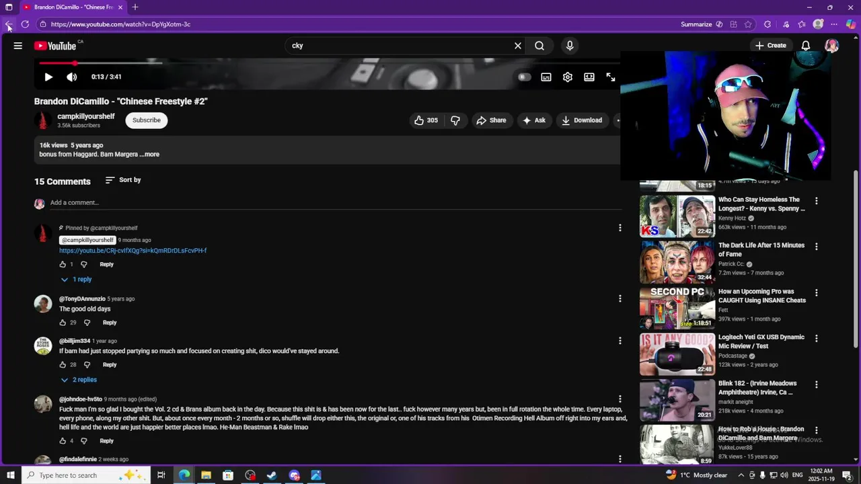
Task: Start voice search with the microphone
Action: (x=570, y=46)
